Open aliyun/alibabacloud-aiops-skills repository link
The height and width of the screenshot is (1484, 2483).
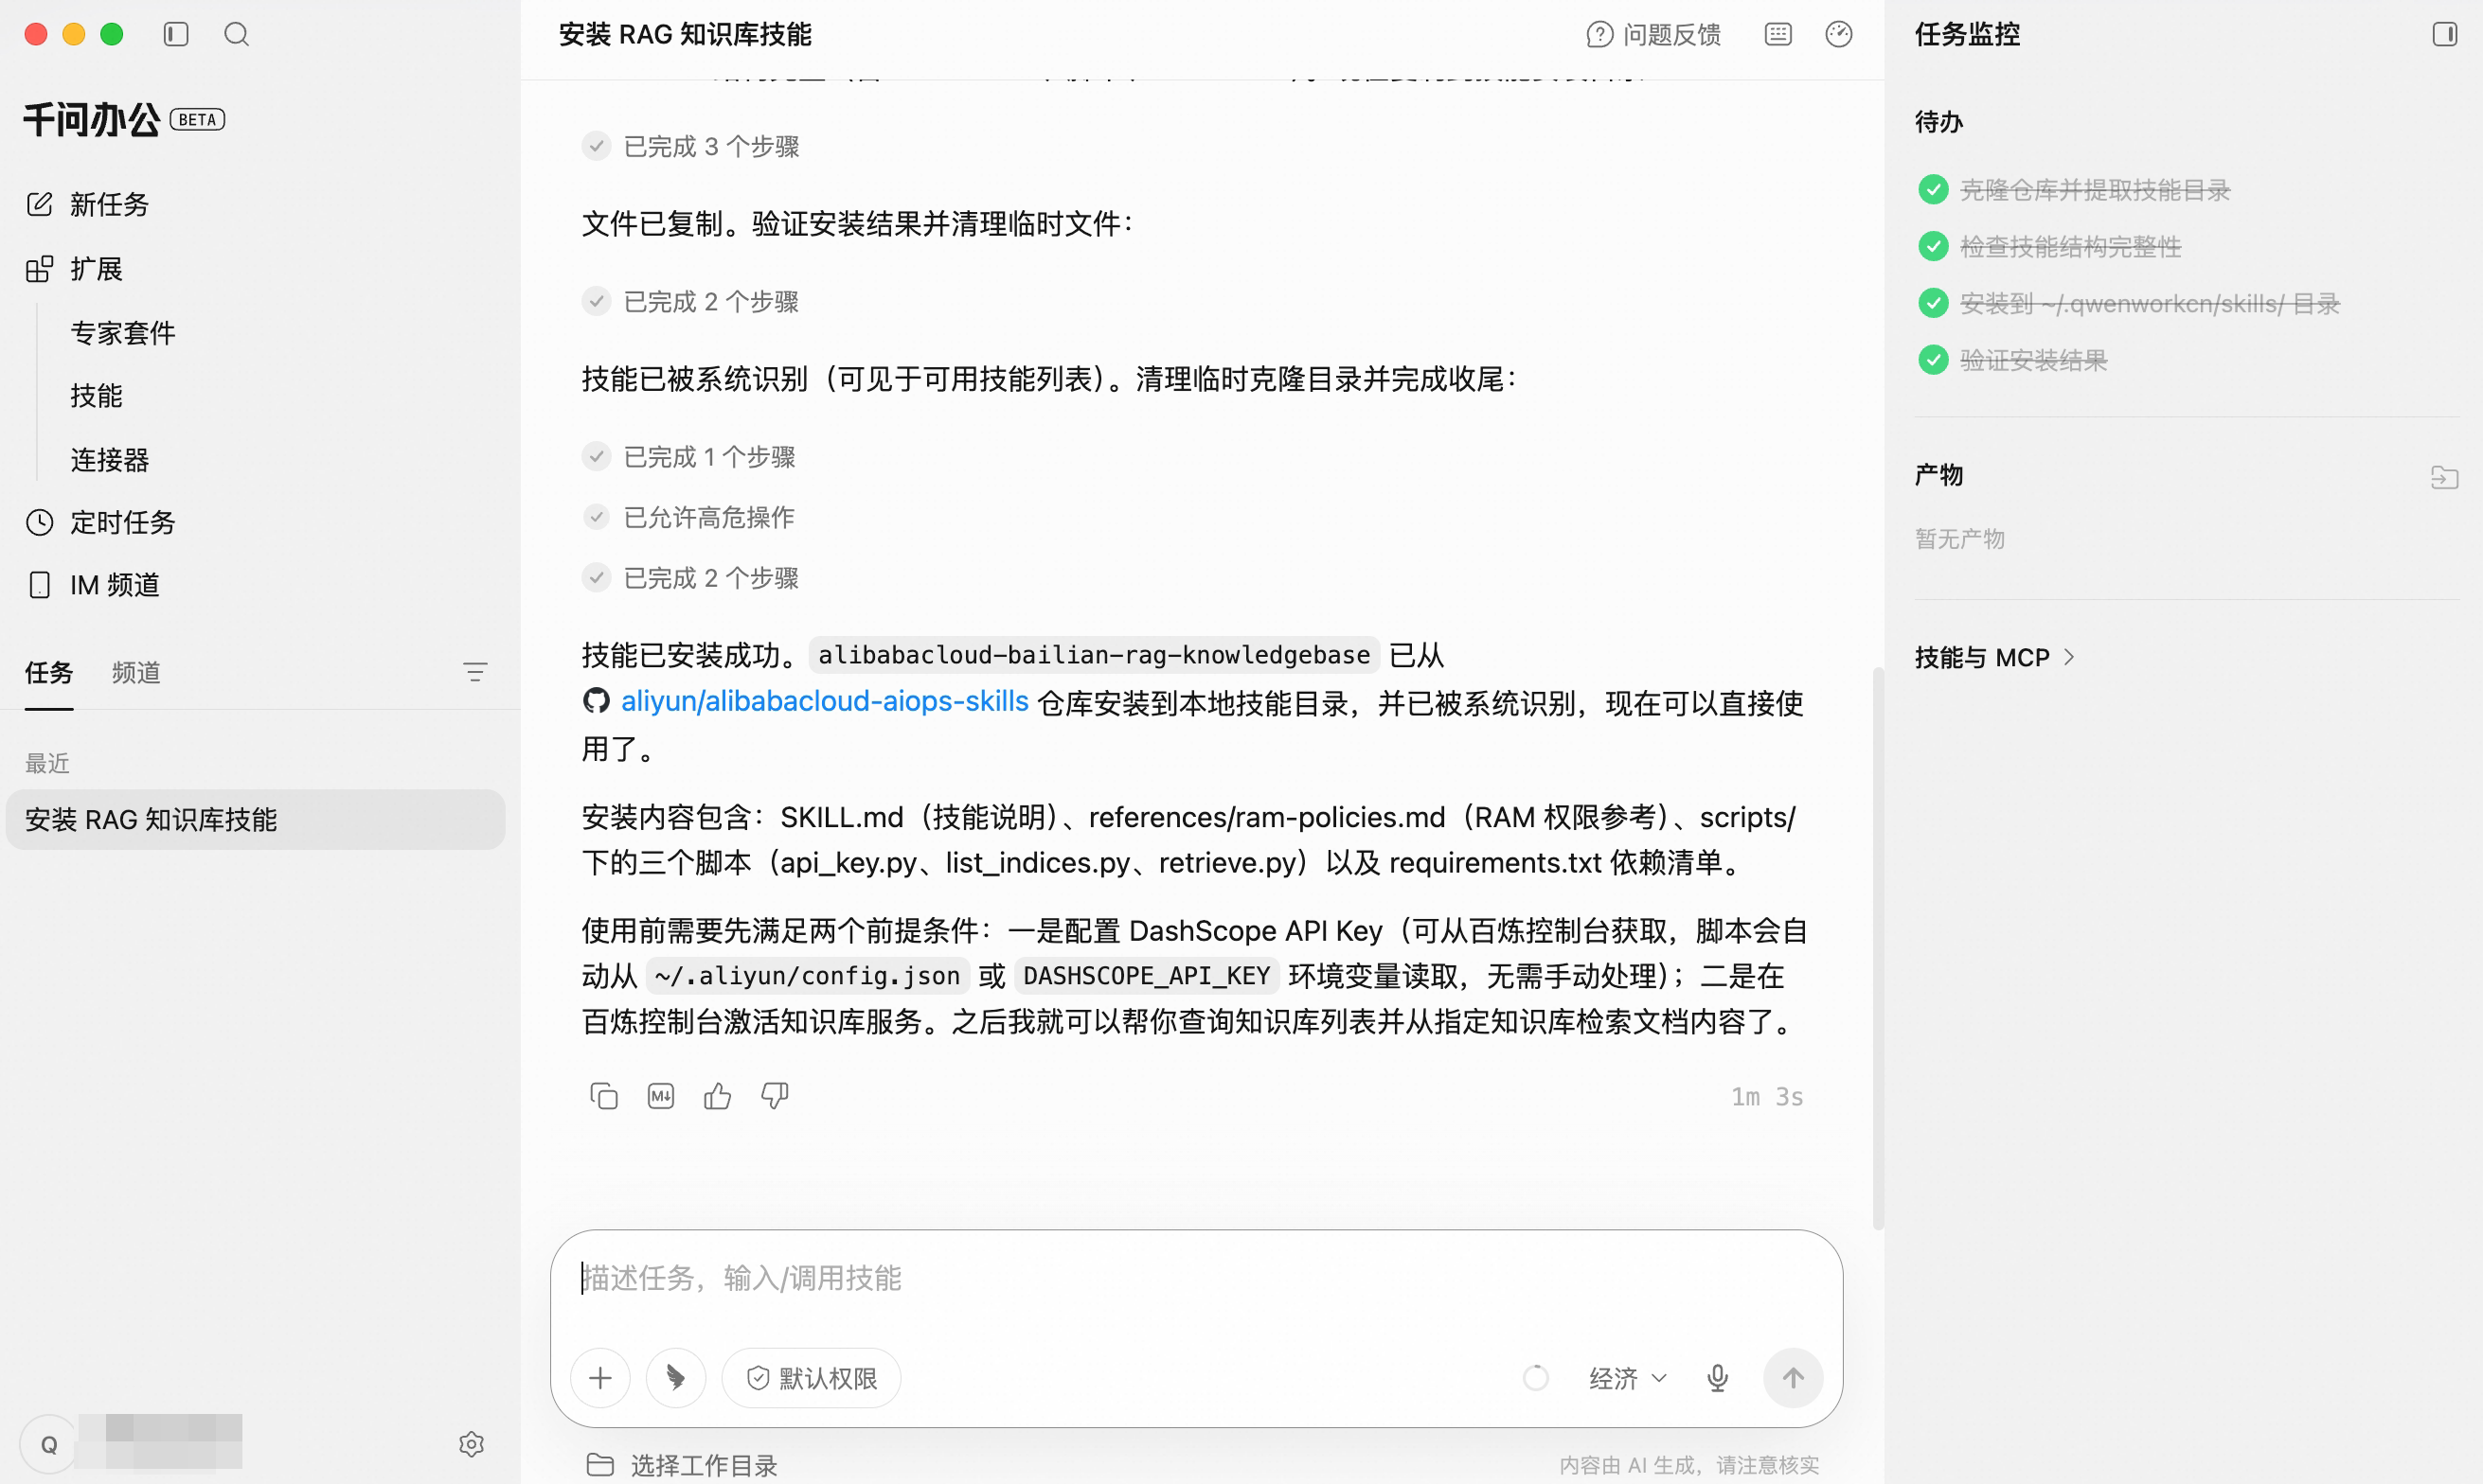(824, 701)
